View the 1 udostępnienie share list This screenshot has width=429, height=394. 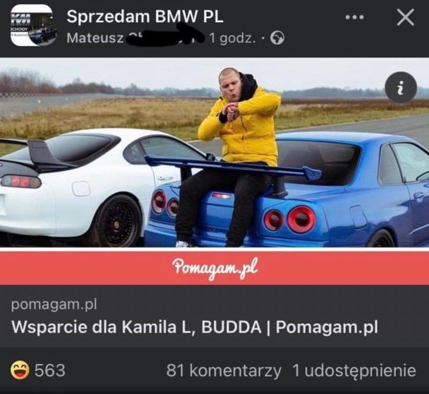(x=354, y=371)
